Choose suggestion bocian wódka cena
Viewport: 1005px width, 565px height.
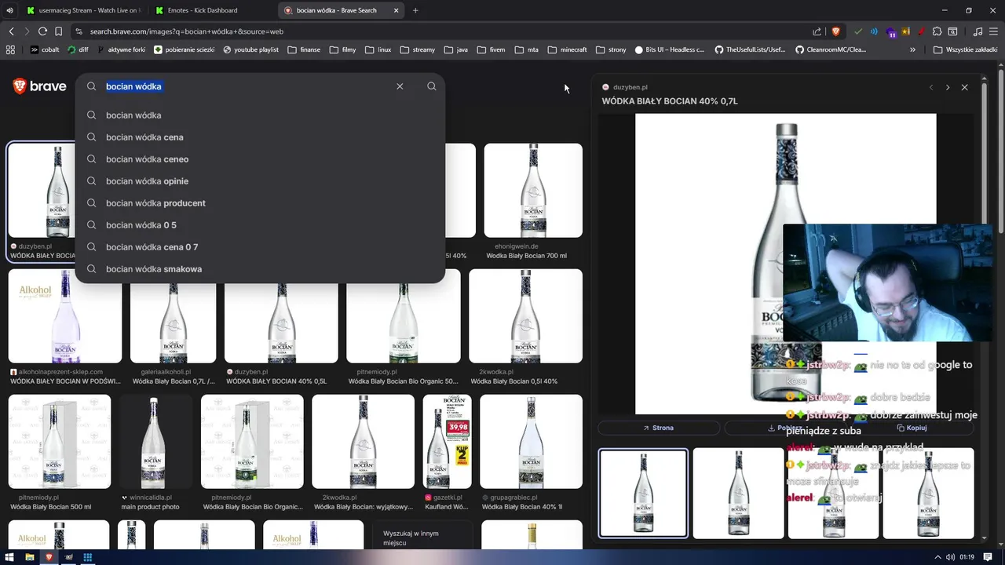click(x=260, y=137)
